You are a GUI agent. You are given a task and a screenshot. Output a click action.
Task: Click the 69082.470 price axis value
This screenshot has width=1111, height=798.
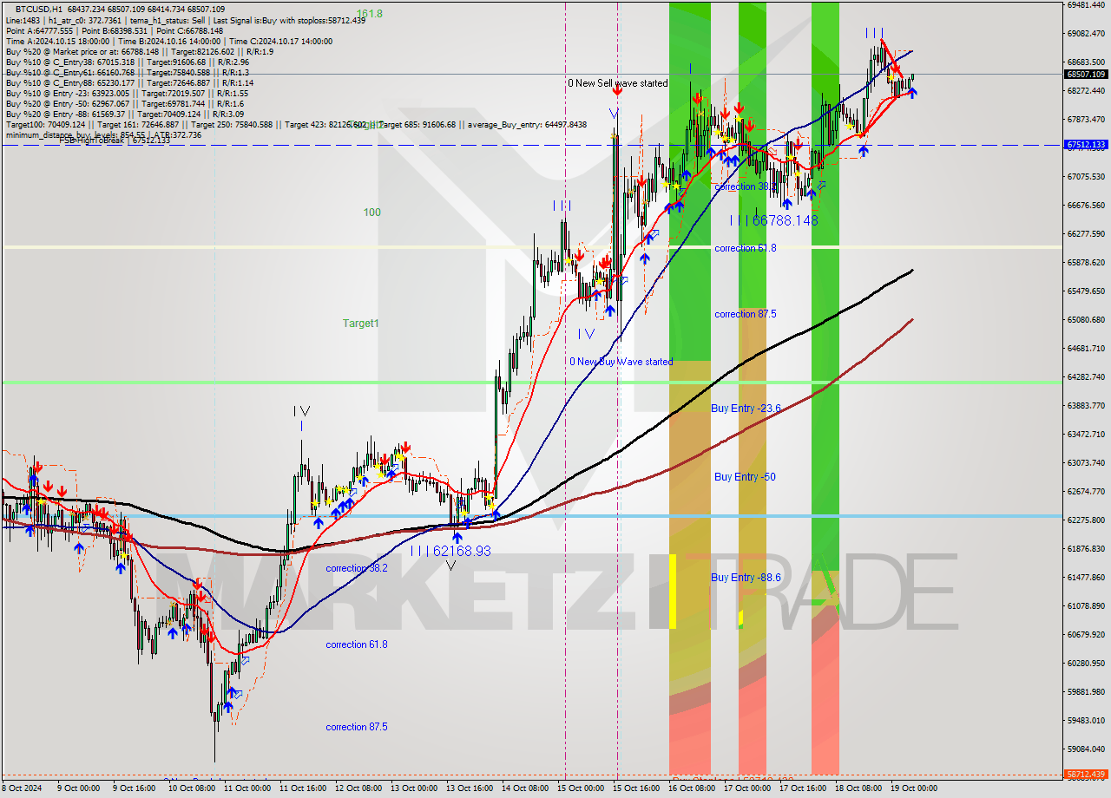coord(1085,33)
